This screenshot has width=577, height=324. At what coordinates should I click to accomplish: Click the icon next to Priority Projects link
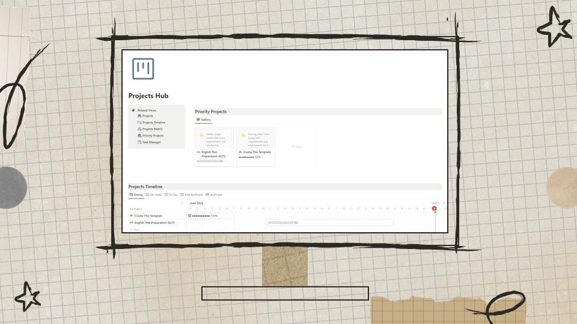(x=139, y=136)
